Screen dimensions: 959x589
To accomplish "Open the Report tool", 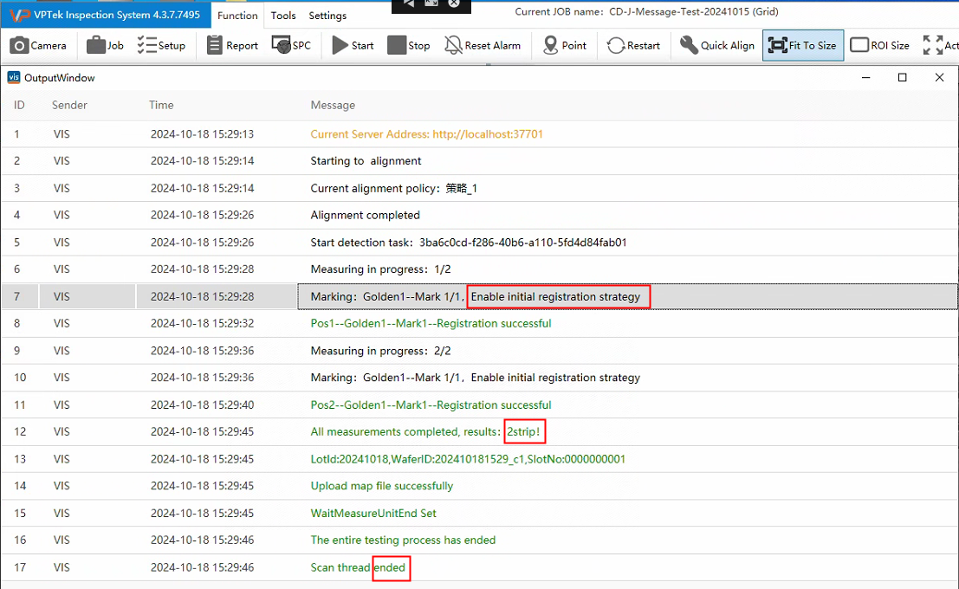I will click(232, 45).
